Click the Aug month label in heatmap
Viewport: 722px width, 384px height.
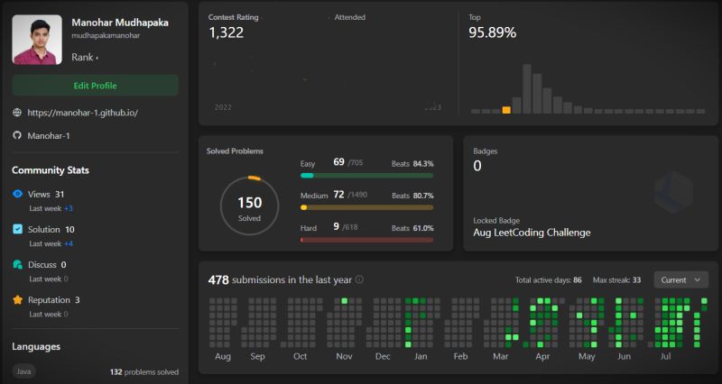pos(223,356)
